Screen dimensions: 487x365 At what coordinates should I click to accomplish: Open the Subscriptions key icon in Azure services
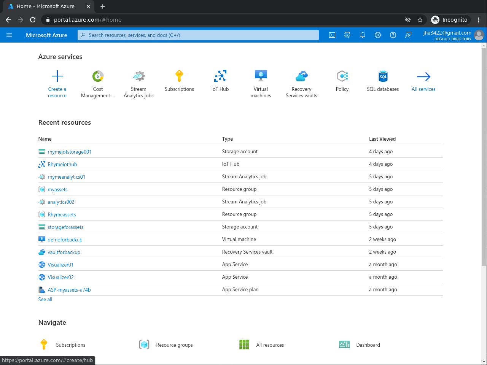(179, 76)
